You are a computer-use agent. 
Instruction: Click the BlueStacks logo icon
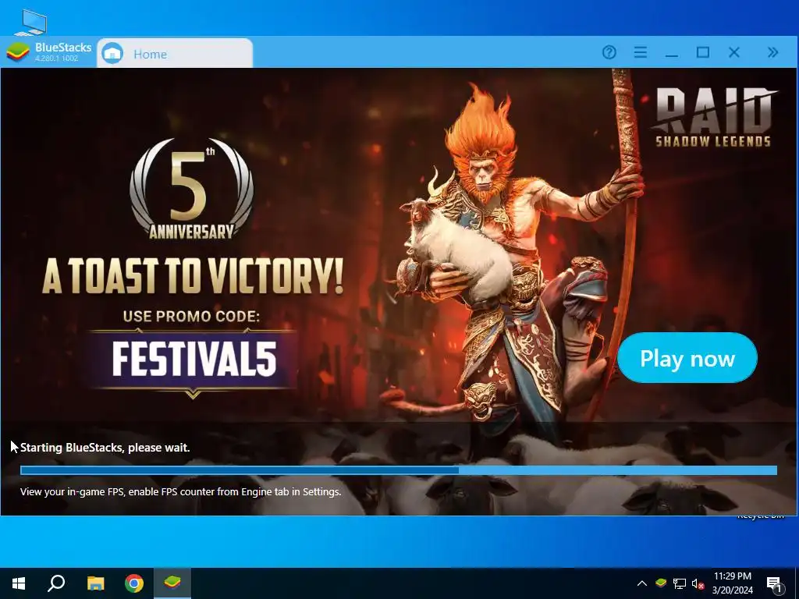click(x=18, y=52)
